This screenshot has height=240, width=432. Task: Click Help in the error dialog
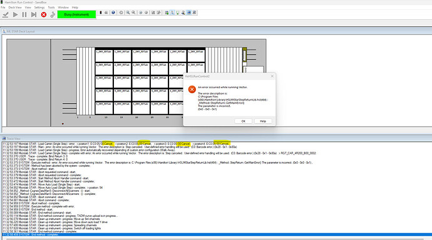263,121
